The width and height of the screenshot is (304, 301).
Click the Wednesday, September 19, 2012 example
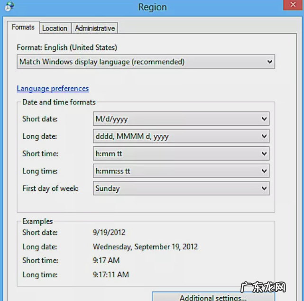(146, 247)
